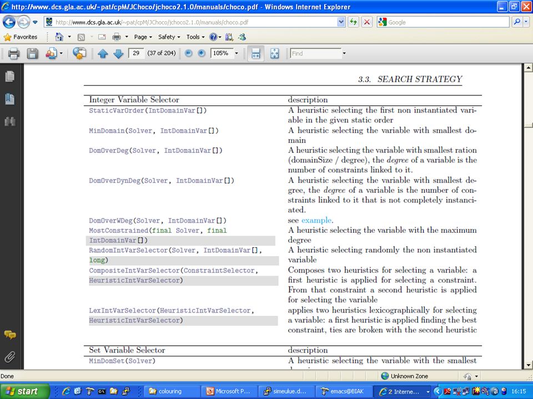Viewport: 533px width, 399px height.
Task: Click the vertical scrollbar up arrow
Action: pos(528,68)
